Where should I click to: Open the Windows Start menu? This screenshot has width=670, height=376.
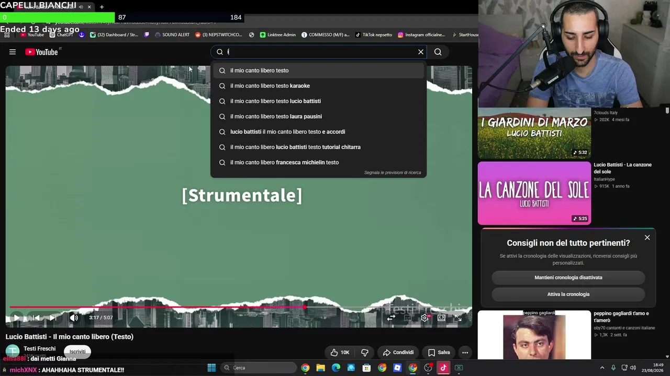coord(211,368)
